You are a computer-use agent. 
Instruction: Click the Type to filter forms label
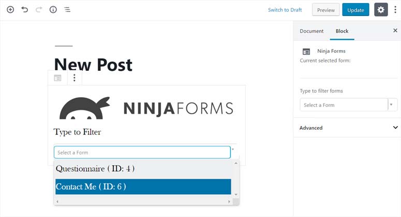321,91
